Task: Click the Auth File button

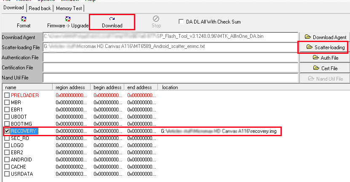Action: pyautogui.click(x=325, y=58)
